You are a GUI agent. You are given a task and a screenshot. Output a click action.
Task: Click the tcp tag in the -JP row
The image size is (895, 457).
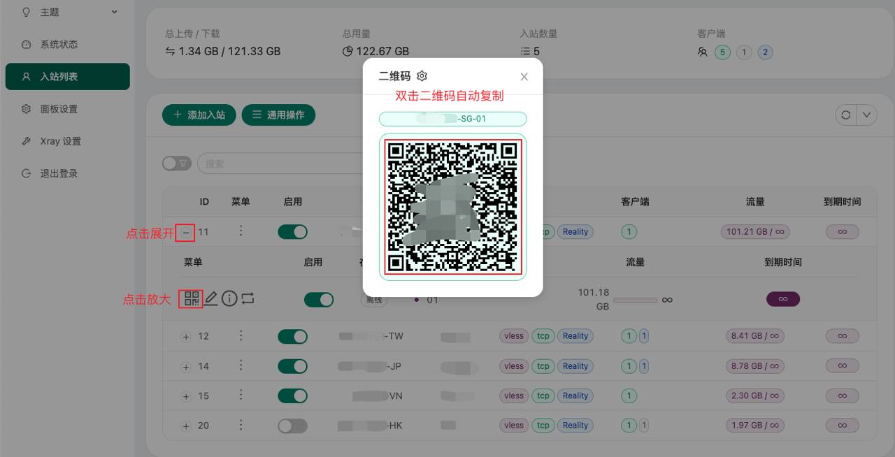pyautogui.click(x=543, y=366)
